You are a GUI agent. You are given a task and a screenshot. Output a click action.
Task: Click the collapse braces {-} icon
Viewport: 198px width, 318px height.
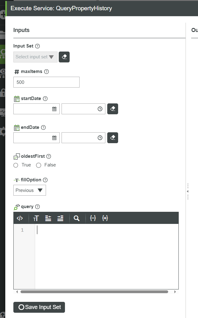pyautogui.click(x=92, y=218)
